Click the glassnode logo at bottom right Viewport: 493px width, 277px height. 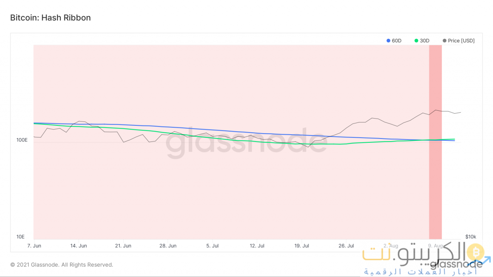(456, 264)
